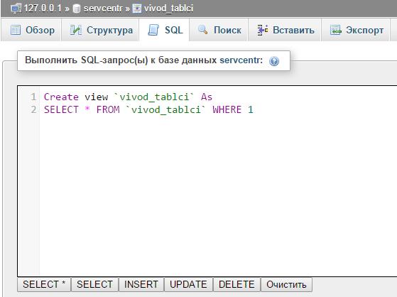The height and width of the screenshot is (297, 397).
Task: Click the WHERE keyword in the query
Action: click(227, 109)
